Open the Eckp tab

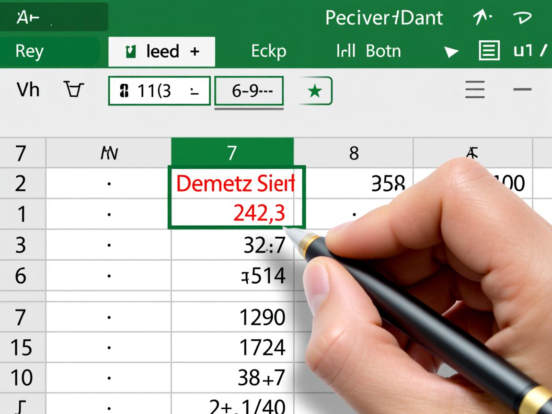pyautogui.click(x=268, y=51)
